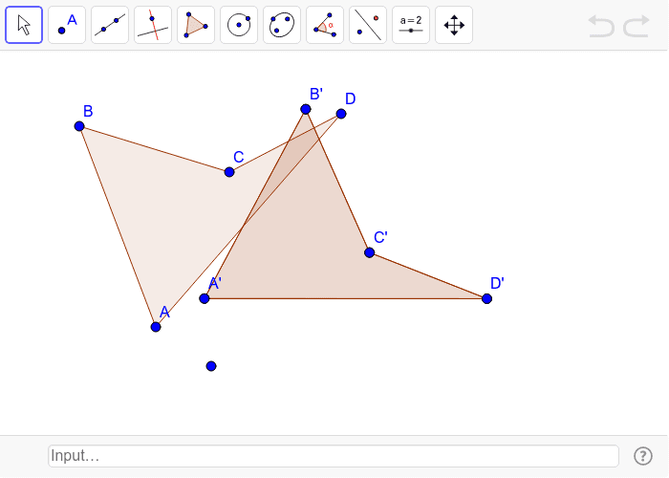Choose the Point tool
The height and width of the screenshot is (478, 669).
point(67,25)
